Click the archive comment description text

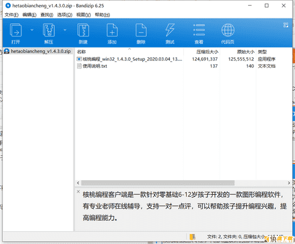[185, 206]
